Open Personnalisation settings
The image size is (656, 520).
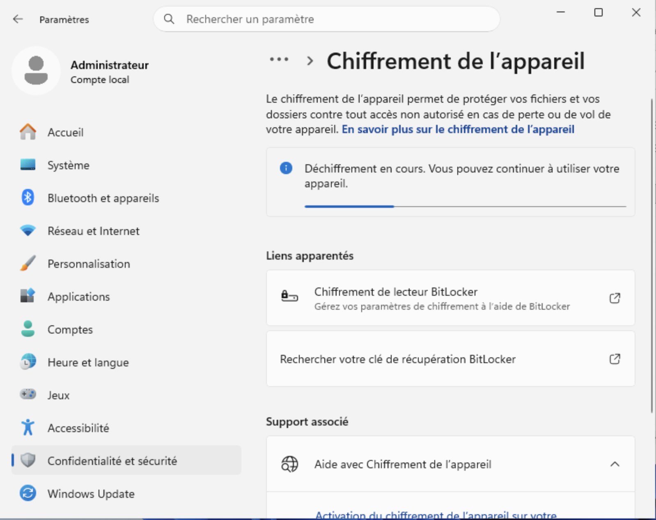126,264
